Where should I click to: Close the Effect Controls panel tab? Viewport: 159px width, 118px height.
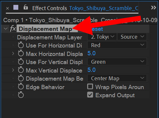pos(8,8)
